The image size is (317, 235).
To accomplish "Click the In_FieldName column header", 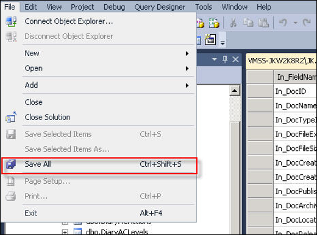I will [x=295, y=77].
